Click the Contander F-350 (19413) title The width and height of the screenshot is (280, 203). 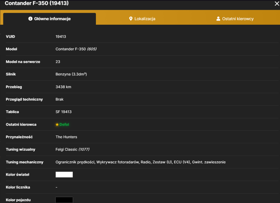(37, 3)
